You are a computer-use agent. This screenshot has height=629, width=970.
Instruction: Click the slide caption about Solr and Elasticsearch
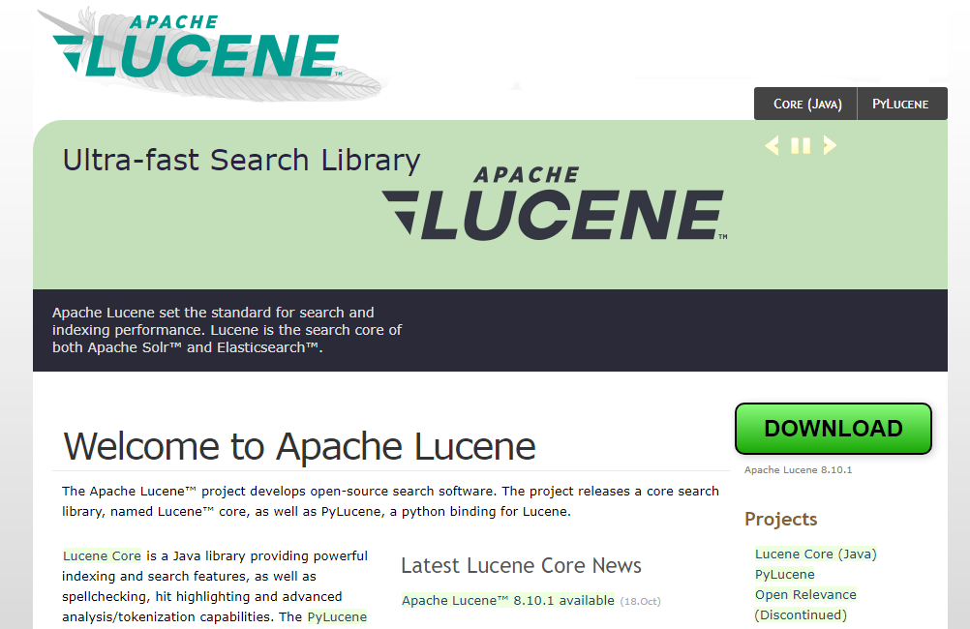point(227,330)
